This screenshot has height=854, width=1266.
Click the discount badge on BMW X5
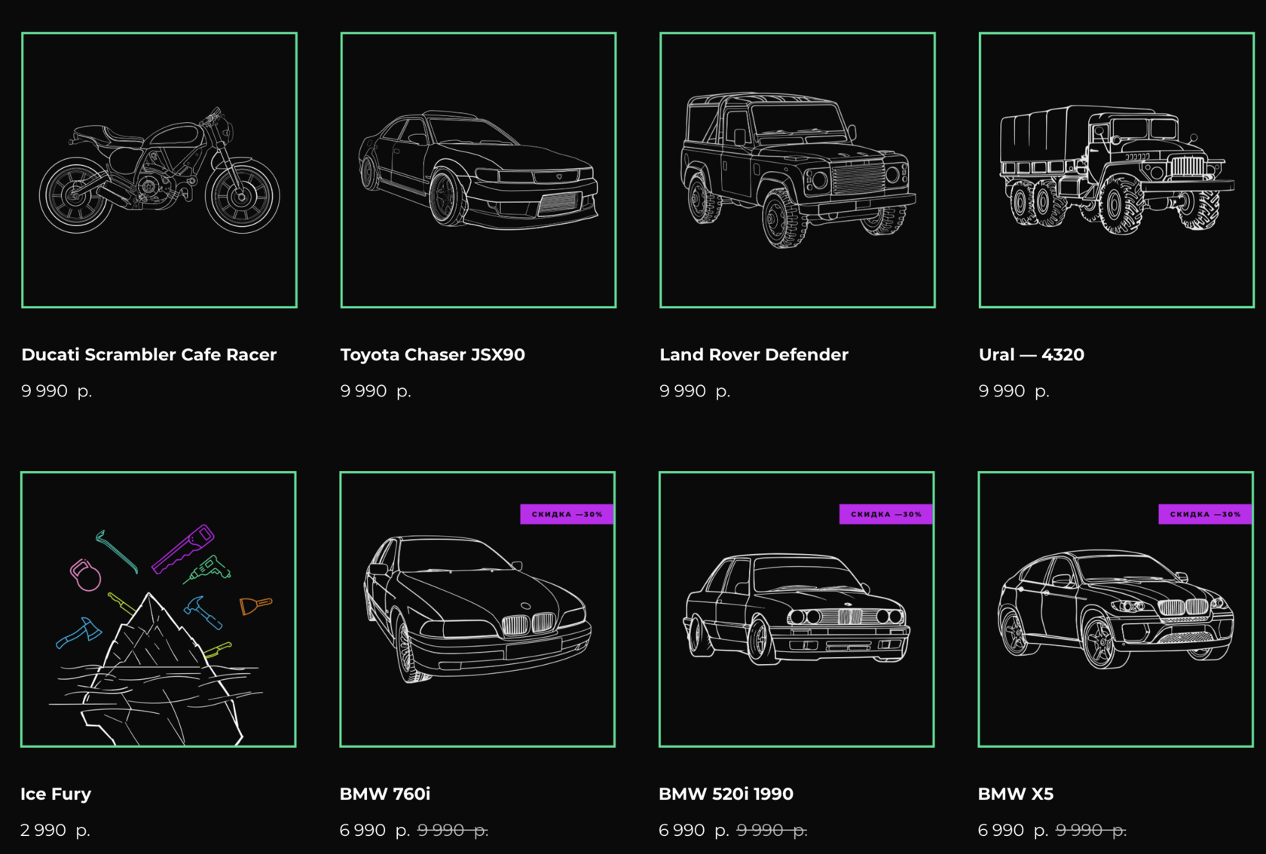click(1205, 514)
